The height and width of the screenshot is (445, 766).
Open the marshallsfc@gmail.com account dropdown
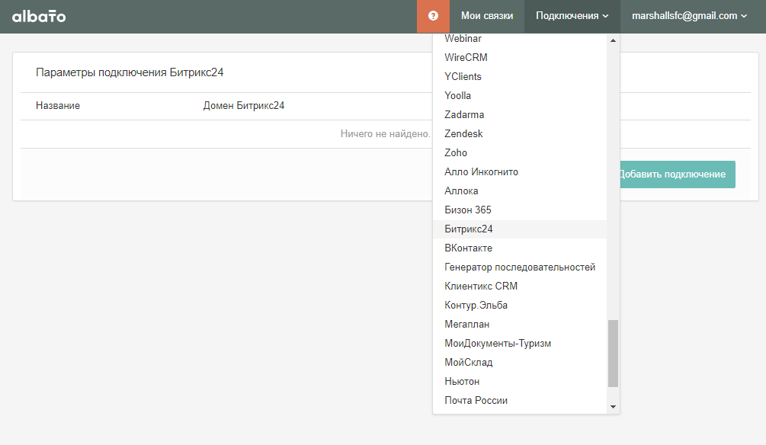689,16
